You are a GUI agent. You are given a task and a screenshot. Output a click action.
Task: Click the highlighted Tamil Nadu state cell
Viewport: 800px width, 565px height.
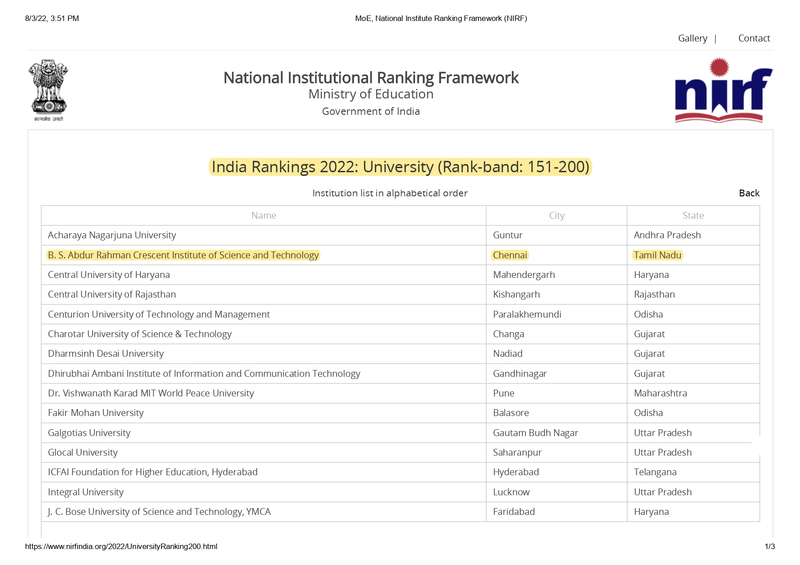pyautogui.click(x=657, y=255)
